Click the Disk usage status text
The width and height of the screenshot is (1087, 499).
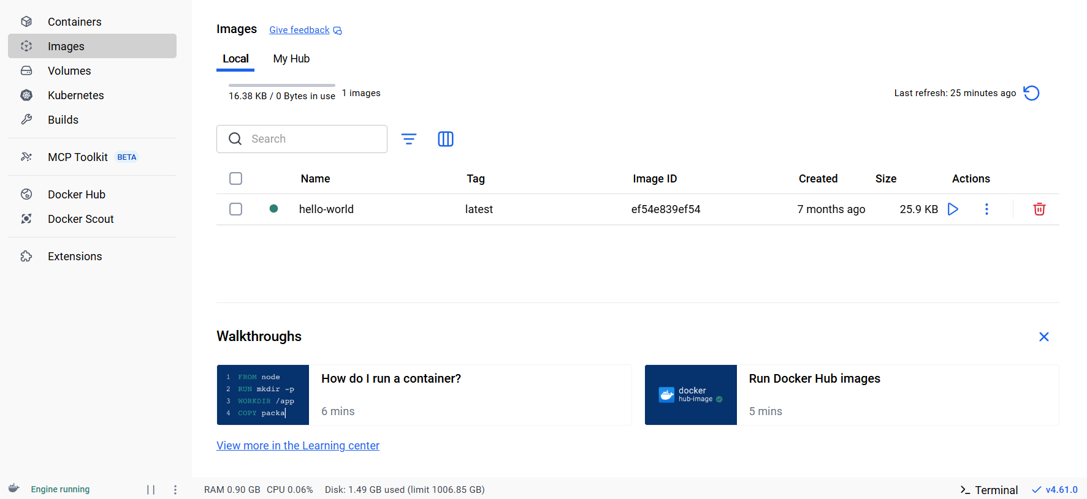[x=405, y=490]
